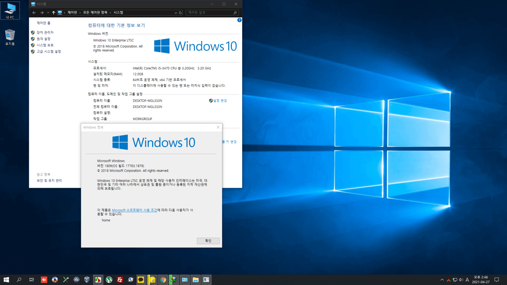The width and height of the screenshot is (507, 285).
Task: Click the red-green tray application icon
Action: (x=448, y=280)
